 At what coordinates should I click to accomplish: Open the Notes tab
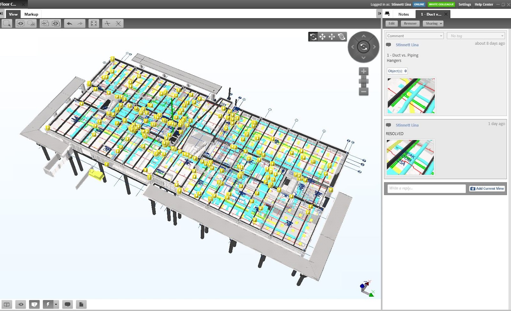[404, 14]
